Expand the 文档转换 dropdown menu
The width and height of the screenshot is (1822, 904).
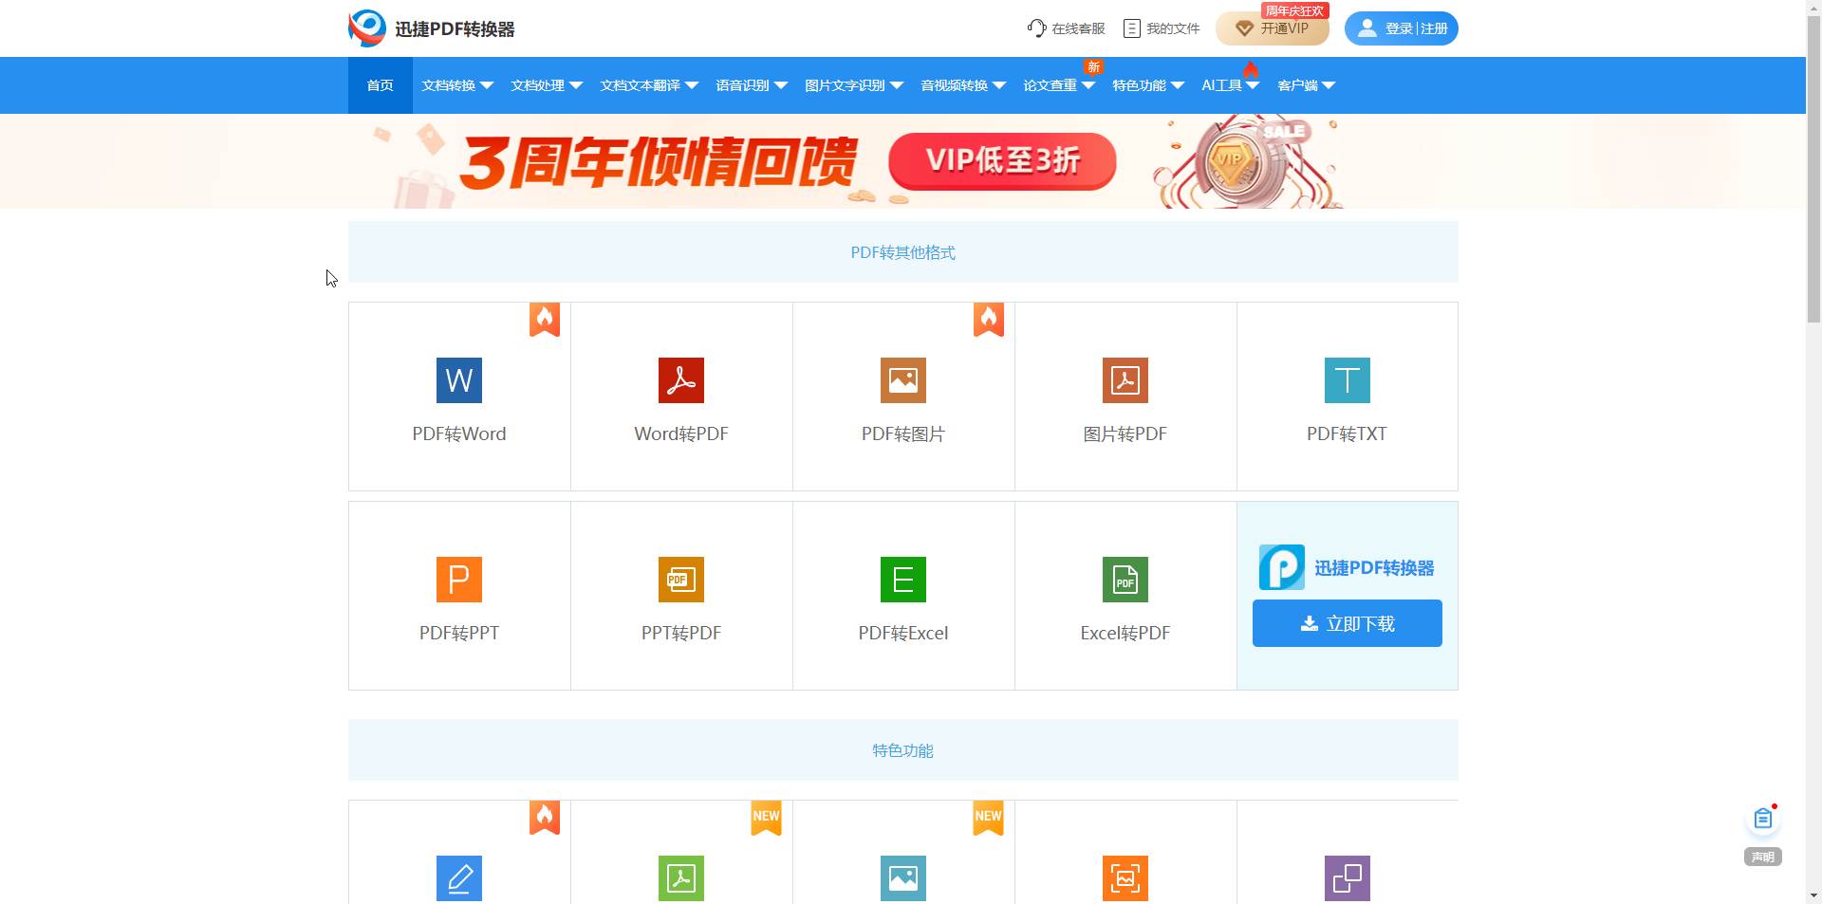tap(457, 85)
